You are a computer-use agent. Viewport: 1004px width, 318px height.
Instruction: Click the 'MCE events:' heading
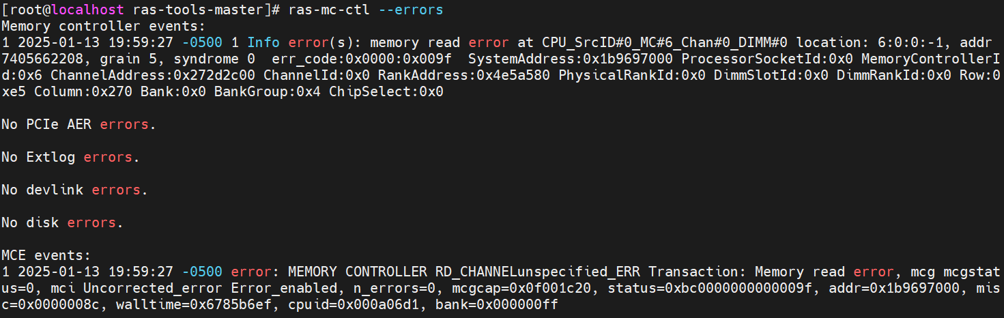pyautogui.click(x=46, y=255)
